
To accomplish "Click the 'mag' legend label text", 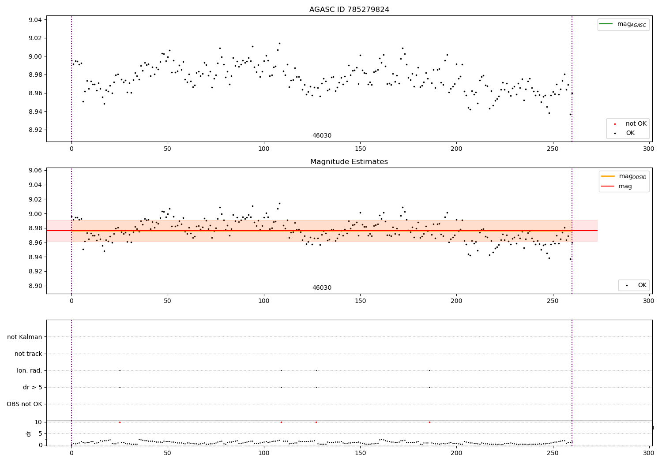I will coord(625,187).
